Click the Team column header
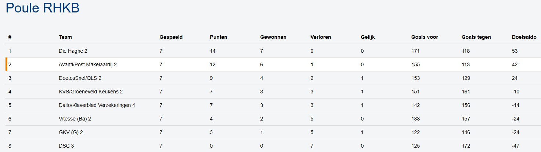 point(65,37)
